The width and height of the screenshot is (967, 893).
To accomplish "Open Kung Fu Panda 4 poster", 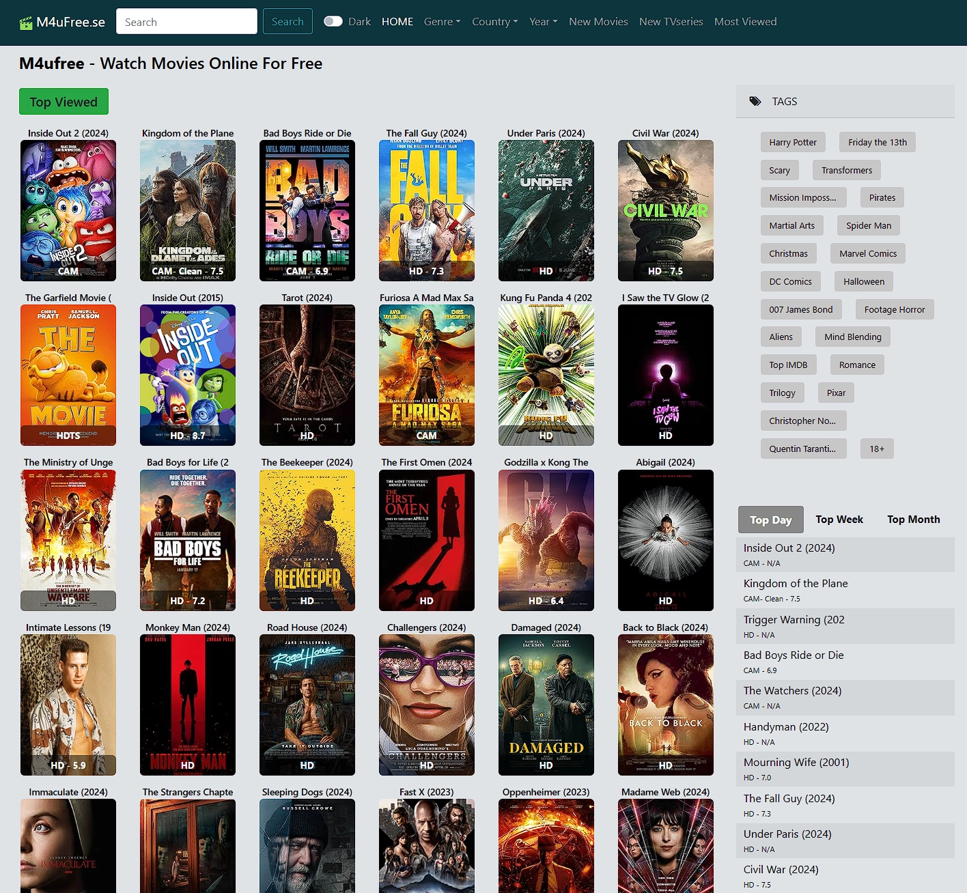I will [x=546, y=375].
